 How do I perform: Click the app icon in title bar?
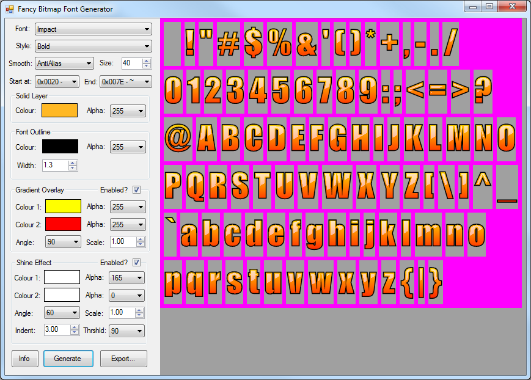[9, 9]
